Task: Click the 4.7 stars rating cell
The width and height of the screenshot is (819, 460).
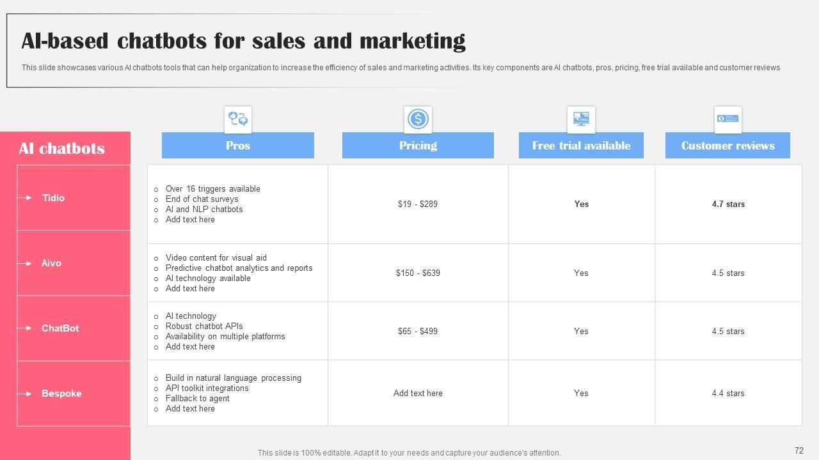Action: [728, 204]
